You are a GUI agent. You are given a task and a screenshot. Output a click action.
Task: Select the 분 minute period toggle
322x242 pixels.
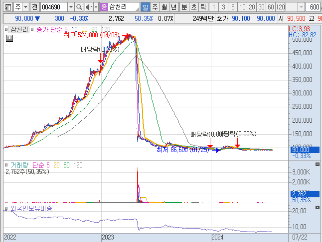tap(184, 7)
